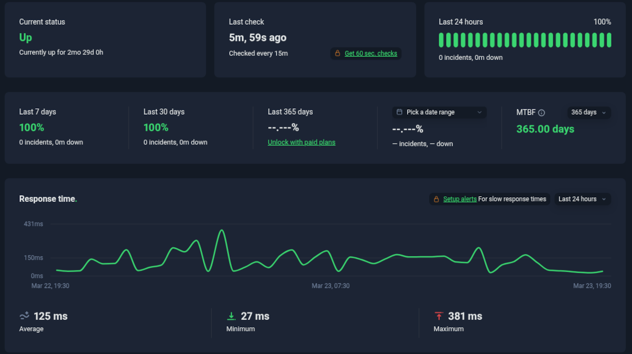Click the 365.00 days MTBF value

tap(545, 129)
